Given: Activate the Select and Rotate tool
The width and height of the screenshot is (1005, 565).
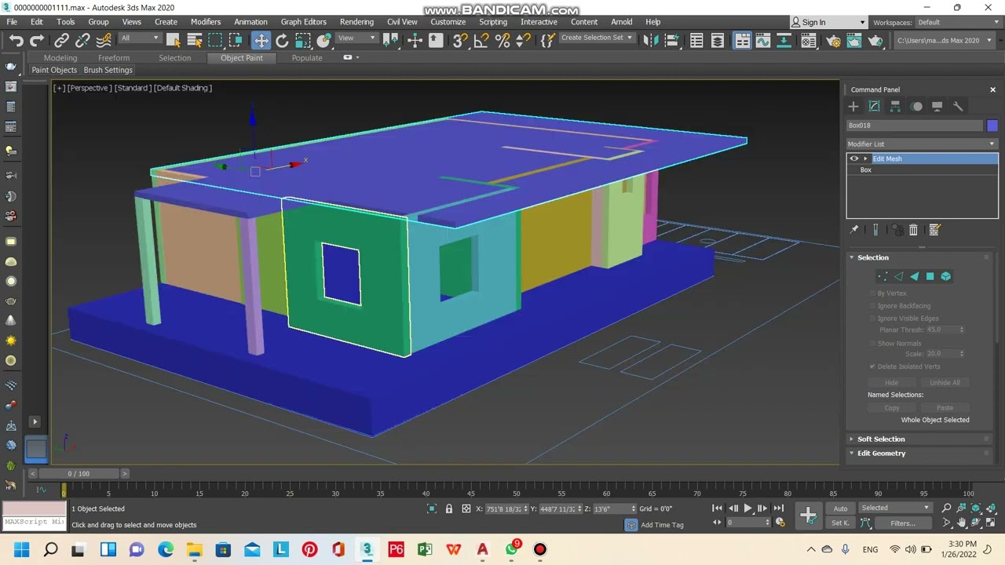Looking at the screenshot, I should pyautogui.click(x=282, y=41).
